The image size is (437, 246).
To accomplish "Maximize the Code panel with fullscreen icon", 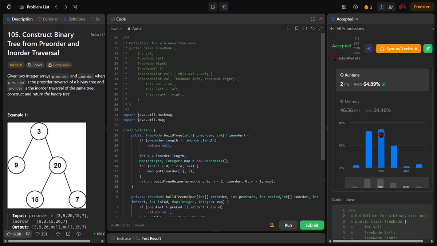I will (312, 19).
